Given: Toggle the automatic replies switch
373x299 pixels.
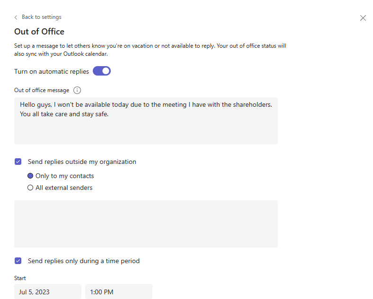Looking at the screenshot, I should click(x=101, y=71).
